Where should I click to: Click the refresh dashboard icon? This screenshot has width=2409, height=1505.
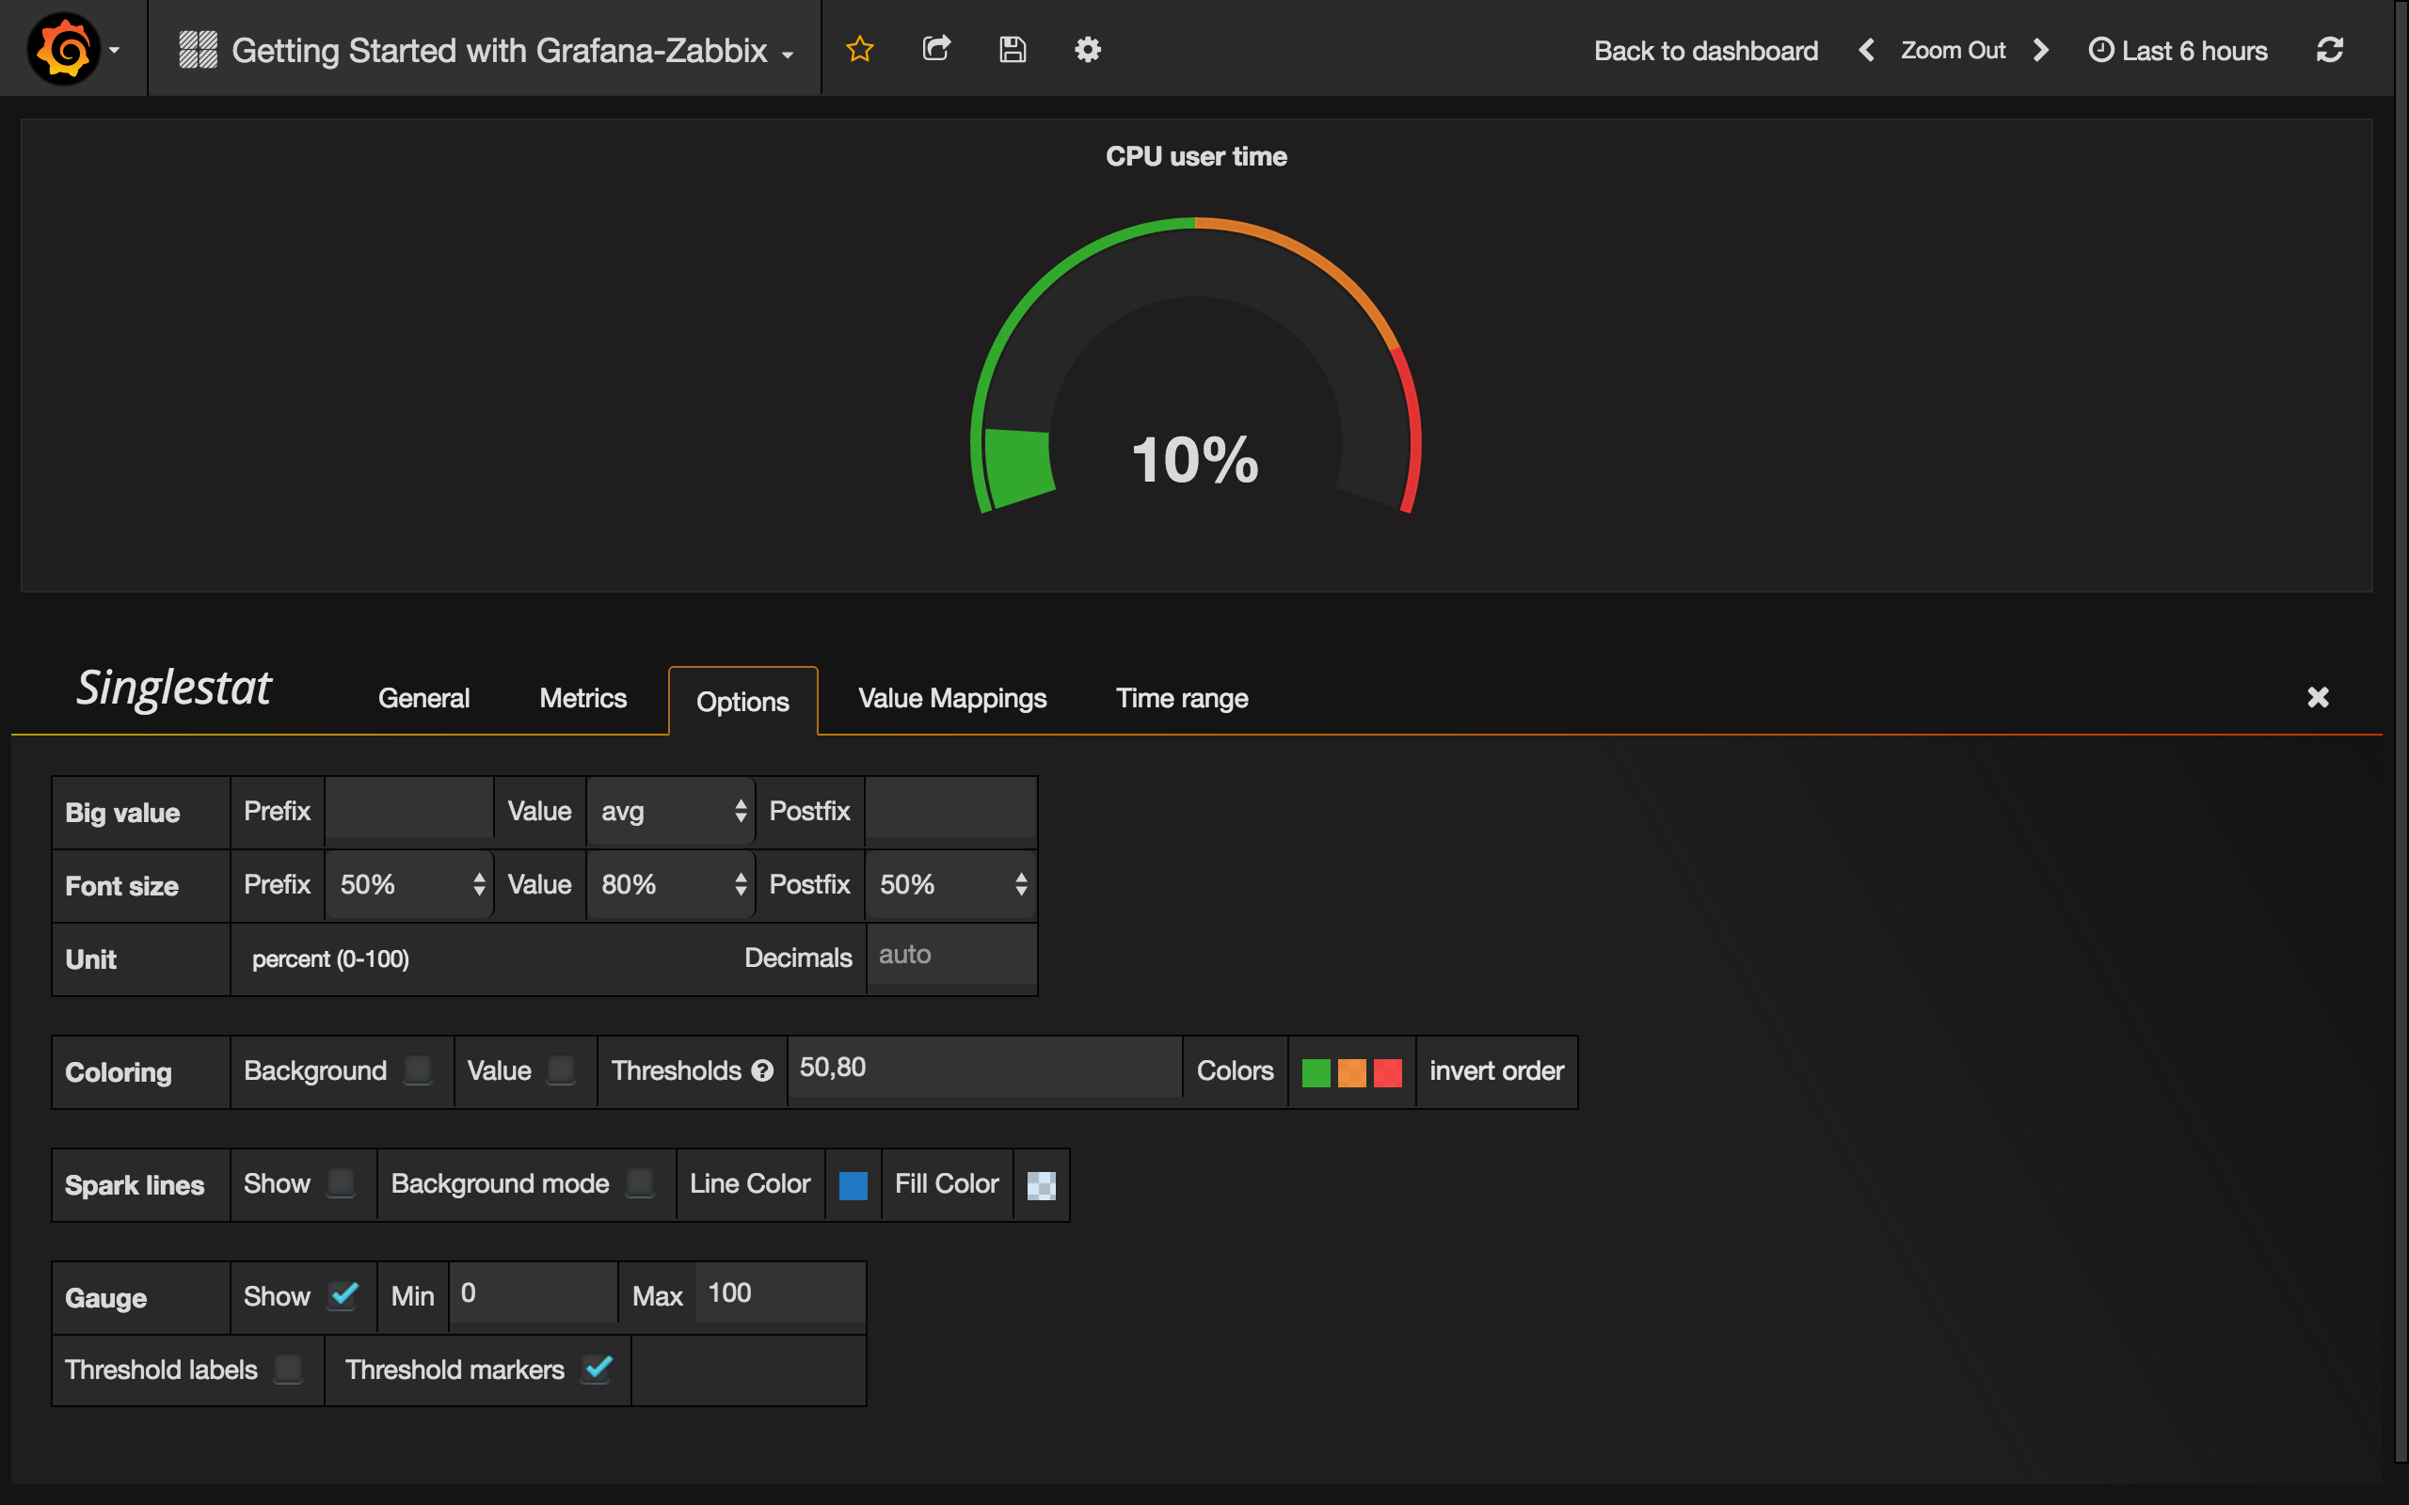[x=2329, y=50]
